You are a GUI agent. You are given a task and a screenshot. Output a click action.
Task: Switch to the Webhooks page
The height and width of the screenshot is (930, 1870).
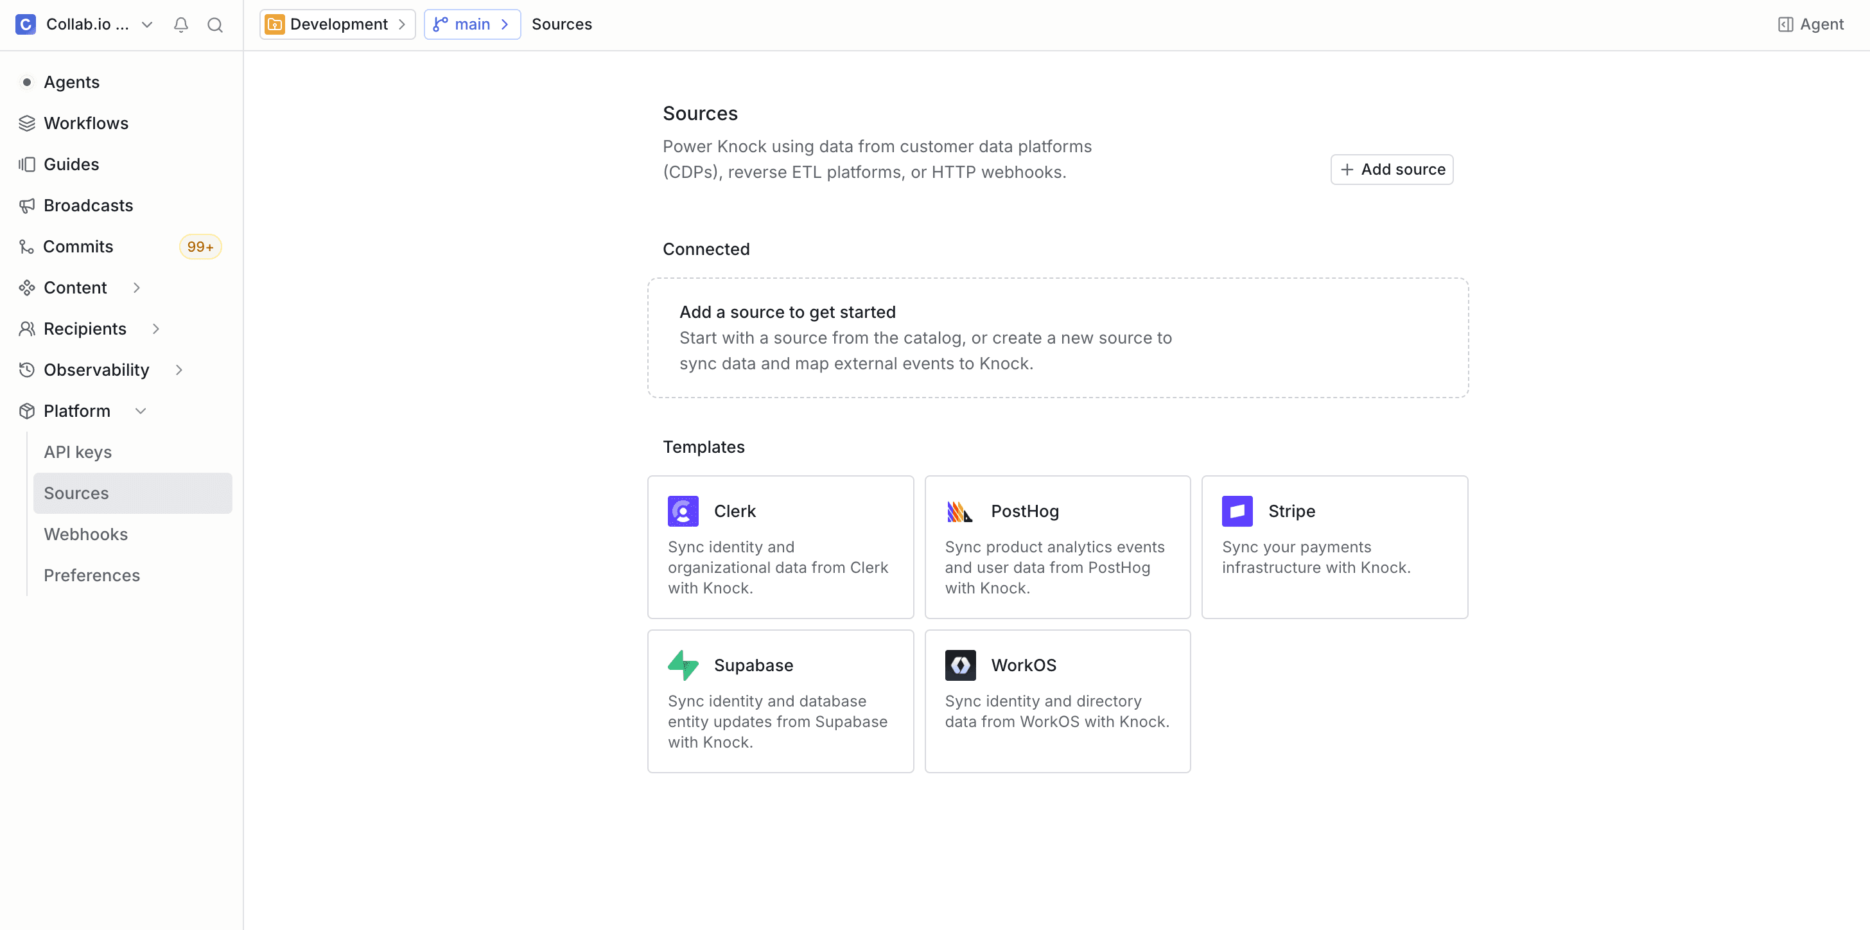(x=85, y=534)
